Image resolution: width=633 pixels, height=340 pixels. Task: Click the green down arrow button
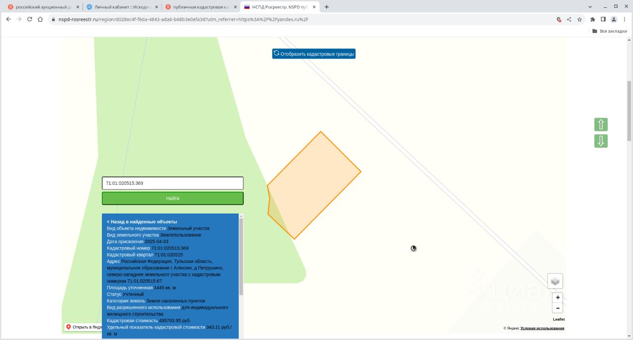point(601,141)
